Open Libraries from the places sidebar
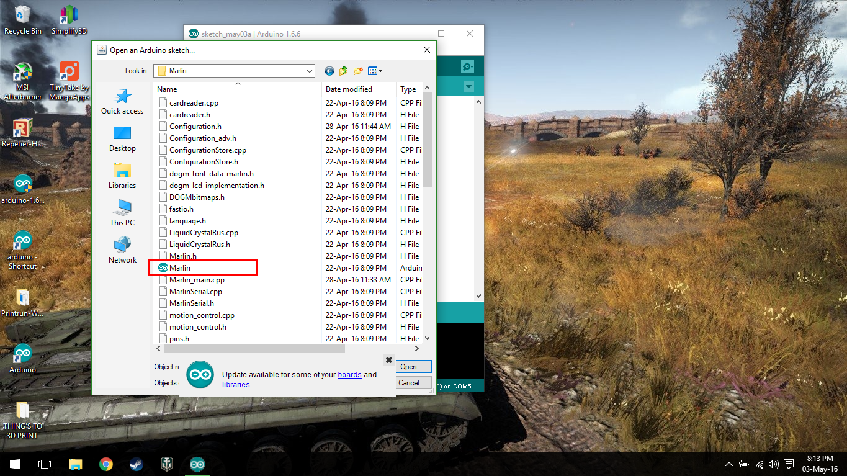 122,176
